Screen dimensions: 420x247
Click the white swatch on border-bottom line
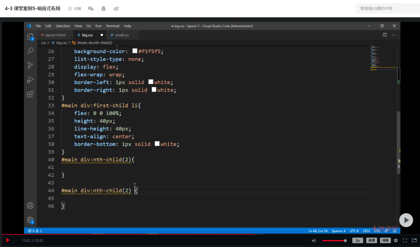pos(157,144)
